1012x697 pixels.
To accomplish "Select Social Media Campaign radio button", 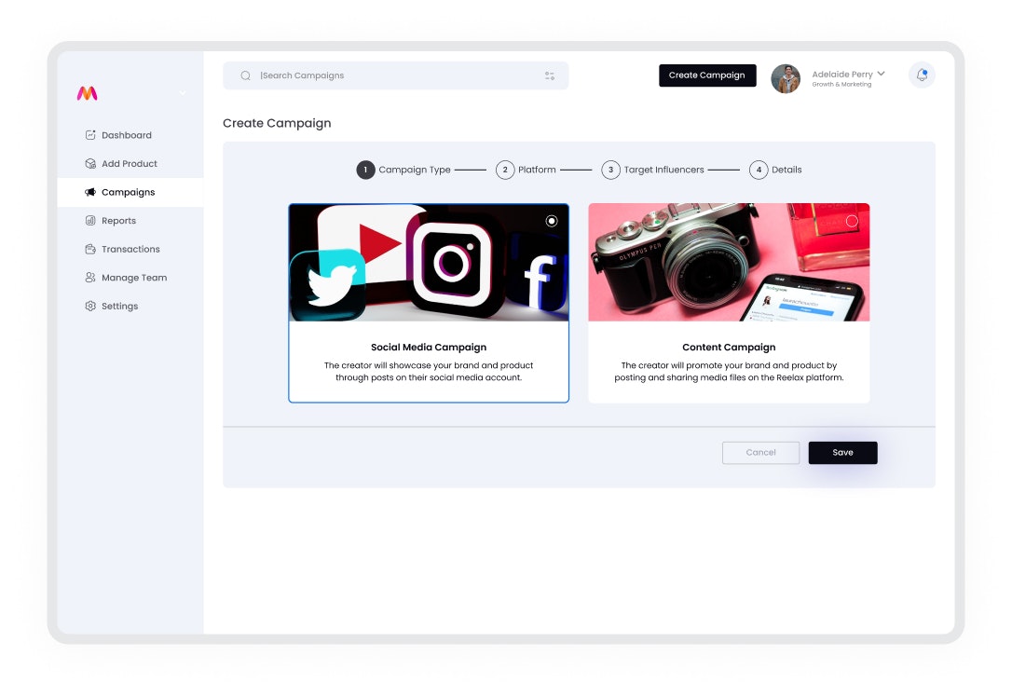I will pyautogui.click(x=551, y=221).
